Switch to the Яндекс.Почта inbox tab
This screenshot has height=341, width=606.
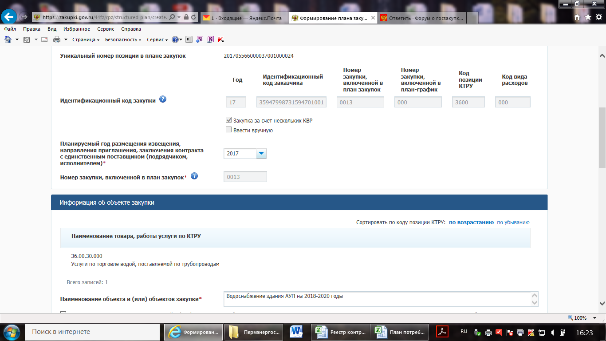244,18
